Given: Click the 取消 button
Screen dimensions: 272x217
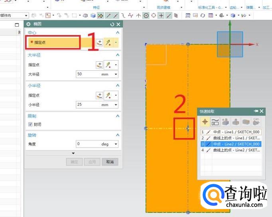Looking at the screenshot, I should click(110, 162).
